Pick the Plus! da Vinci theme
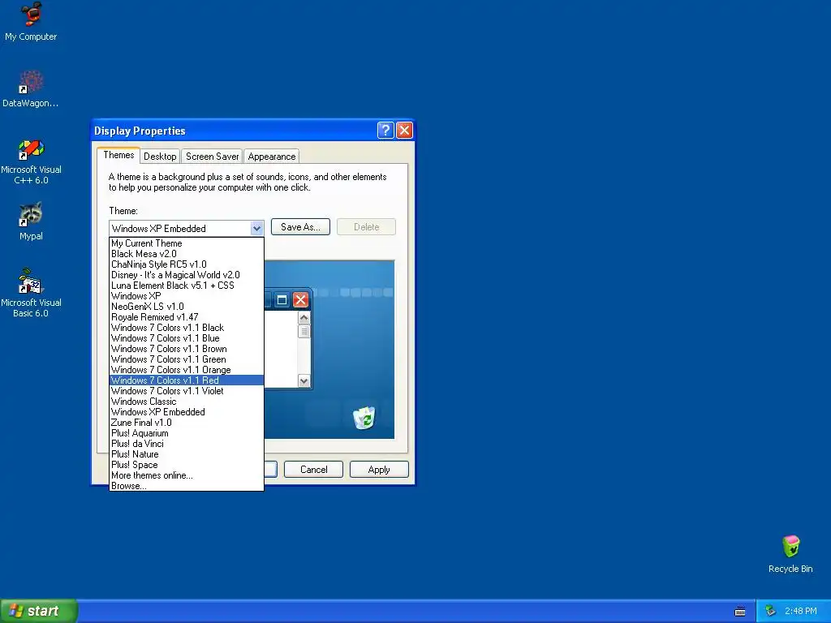831x623 pixels. click(187, 444)
